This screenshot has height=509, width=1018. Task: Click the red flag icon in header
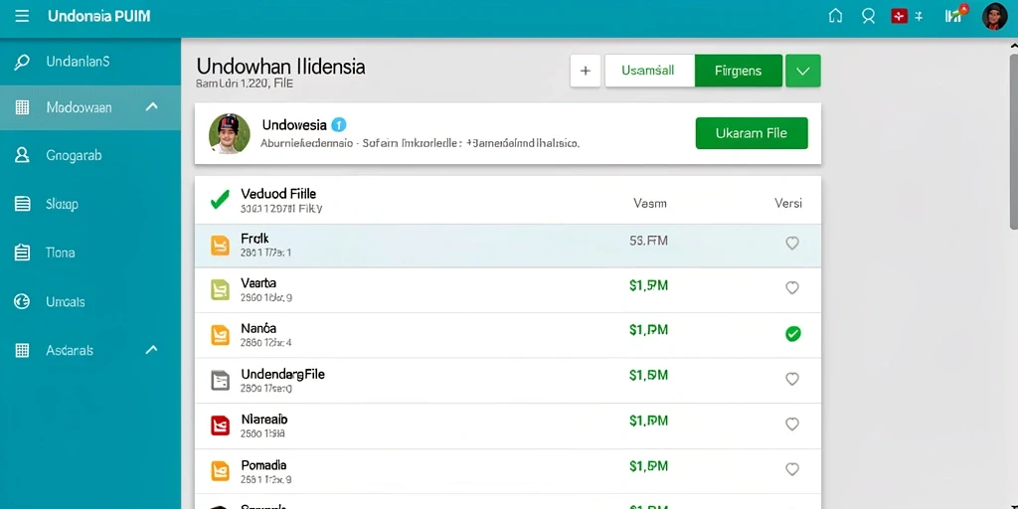click(899, 16)
